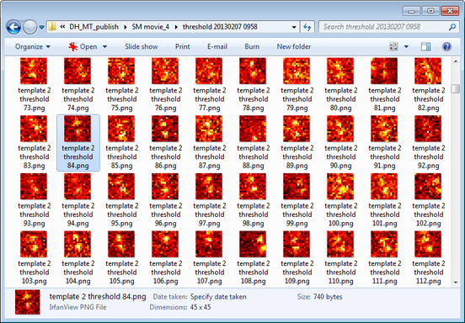The image size is (465, 323).
Task: Click the vertical scrollbar thumb
Action: [456, 89]
